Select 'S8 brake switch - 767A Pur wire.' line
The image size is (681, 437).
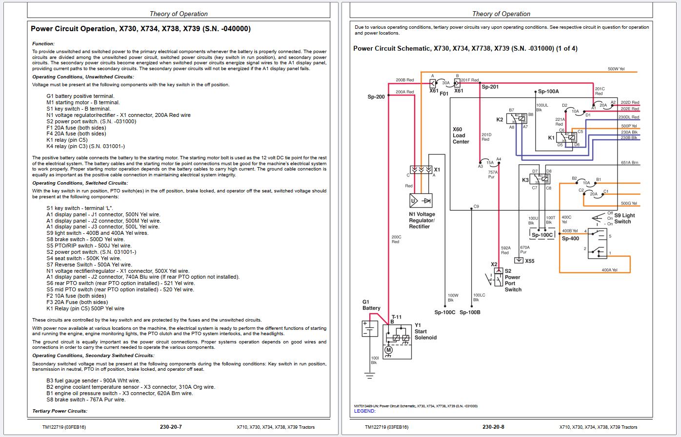[86, 400]
